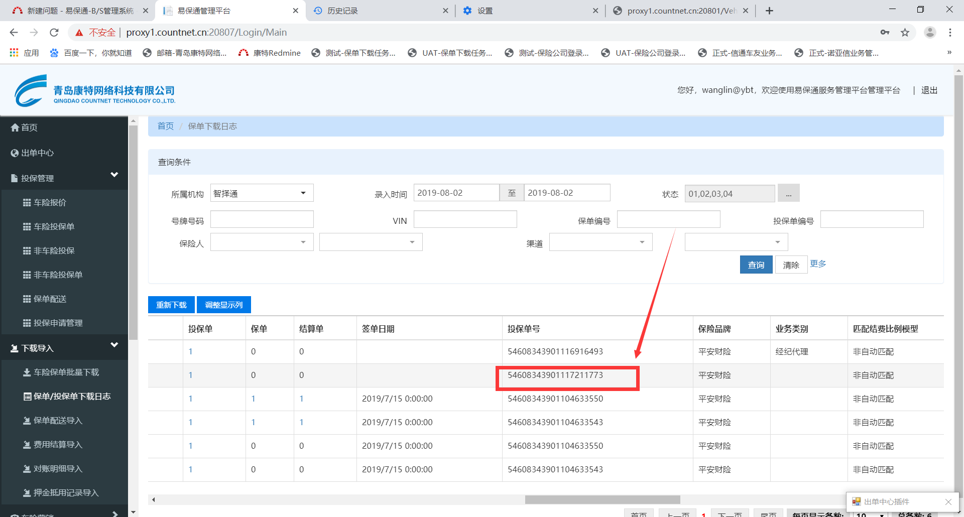The image size is (964, 517).
Task: Open the browser profile avatar icon
Action: coord(930,33)
